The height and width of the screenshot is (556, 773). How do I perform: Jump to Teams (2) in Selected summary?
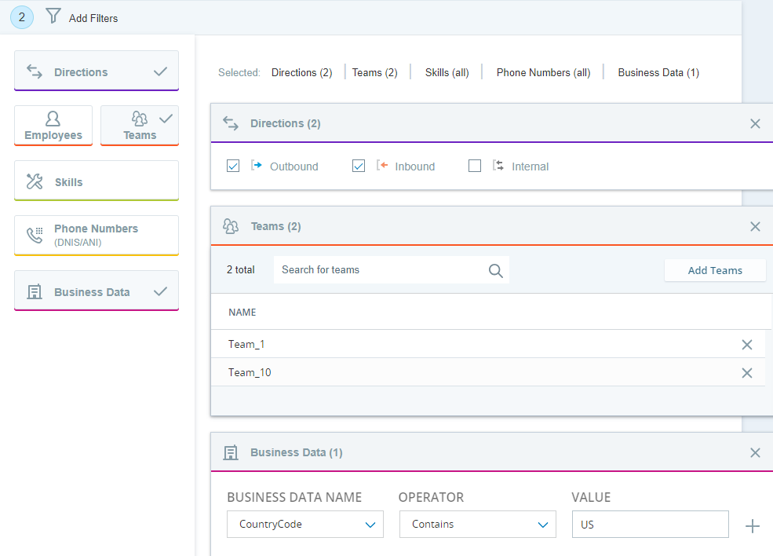374,72
